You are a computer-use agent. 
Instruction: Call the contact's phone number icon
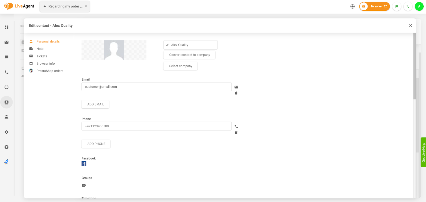click(x=236, y=127)
